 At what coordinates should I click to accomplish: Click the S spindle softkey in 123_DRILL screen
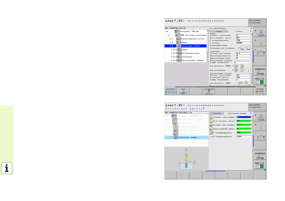pos(260,127)
